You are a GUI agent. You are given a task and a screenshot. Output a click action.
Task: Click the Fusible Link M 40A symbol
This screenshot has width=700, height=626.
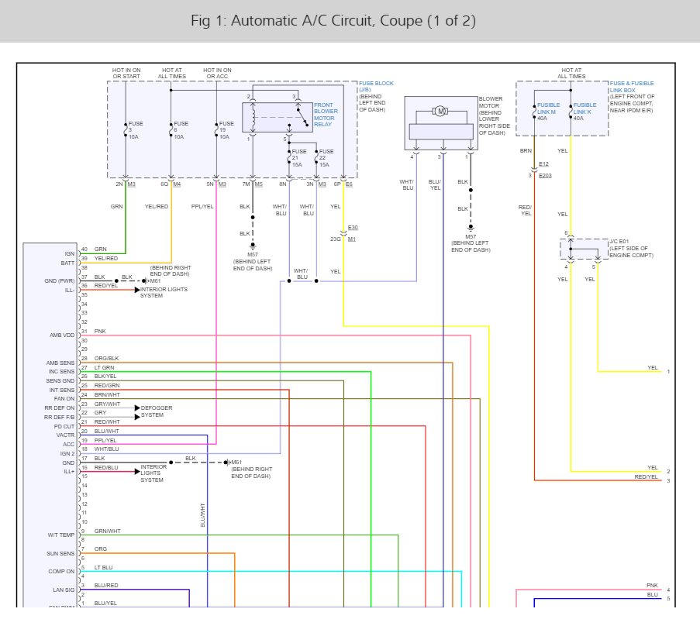534,112
